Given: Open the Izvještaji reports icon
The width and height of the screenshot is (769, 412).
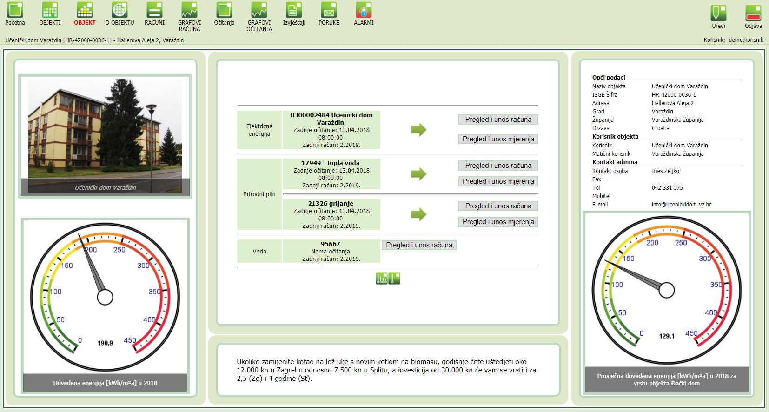Looking at the screenshot, I should (294, 10).
